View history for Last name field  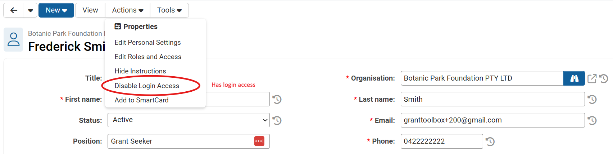coord(592,99)
